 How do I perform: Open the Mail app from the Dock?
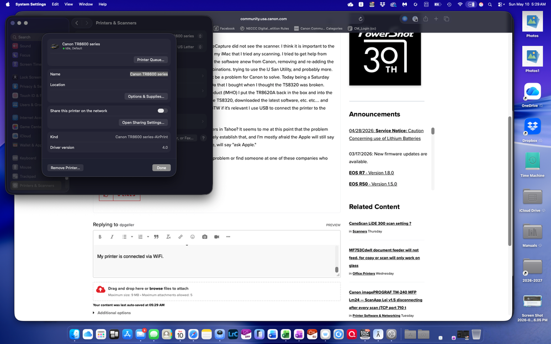141,334
